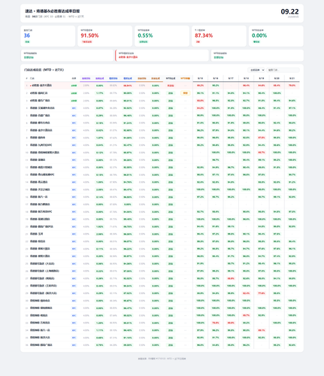Select the 9/17 date column header
Screen dimensions: 324x376
231,78
